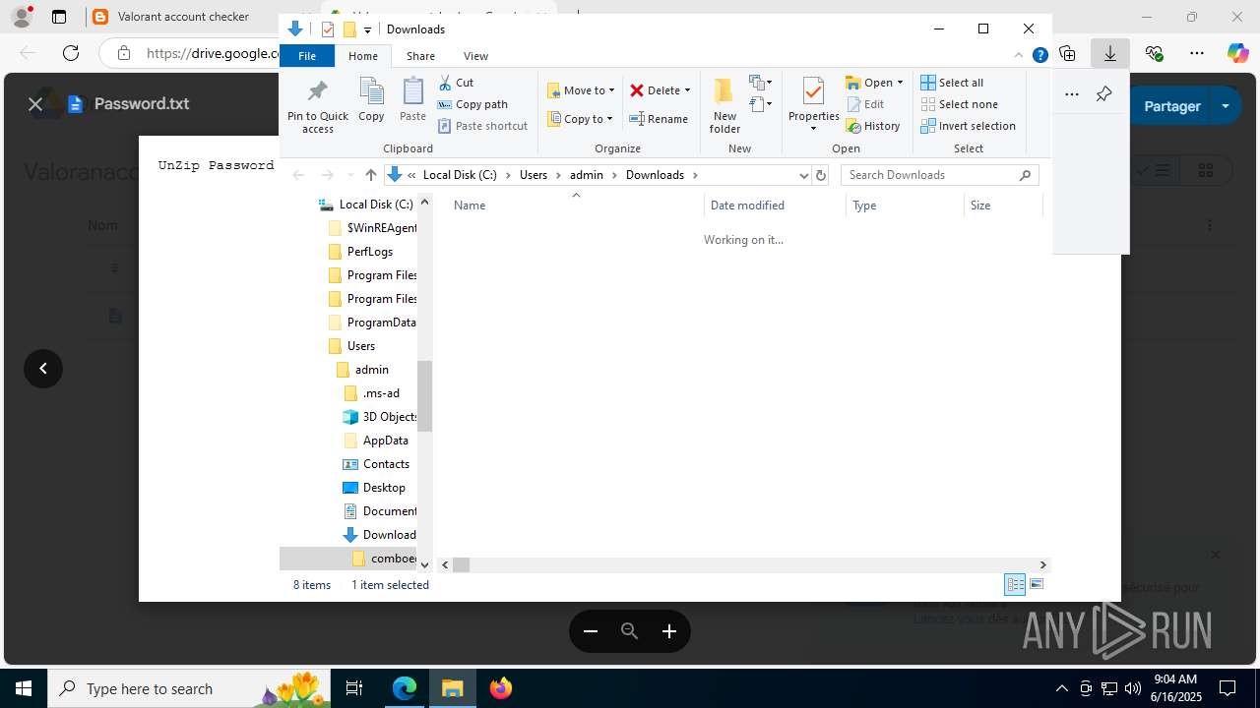The height and width of the screenshot is (708, 1260).
Task: Sort files by the Type column
Action: [x=905, y=206]
